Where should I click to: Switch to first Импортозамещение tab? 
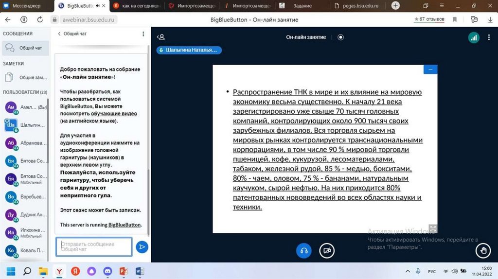point(192,6)
